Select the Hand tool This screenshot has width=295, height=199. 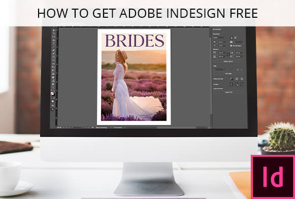[x=53, y=84]
